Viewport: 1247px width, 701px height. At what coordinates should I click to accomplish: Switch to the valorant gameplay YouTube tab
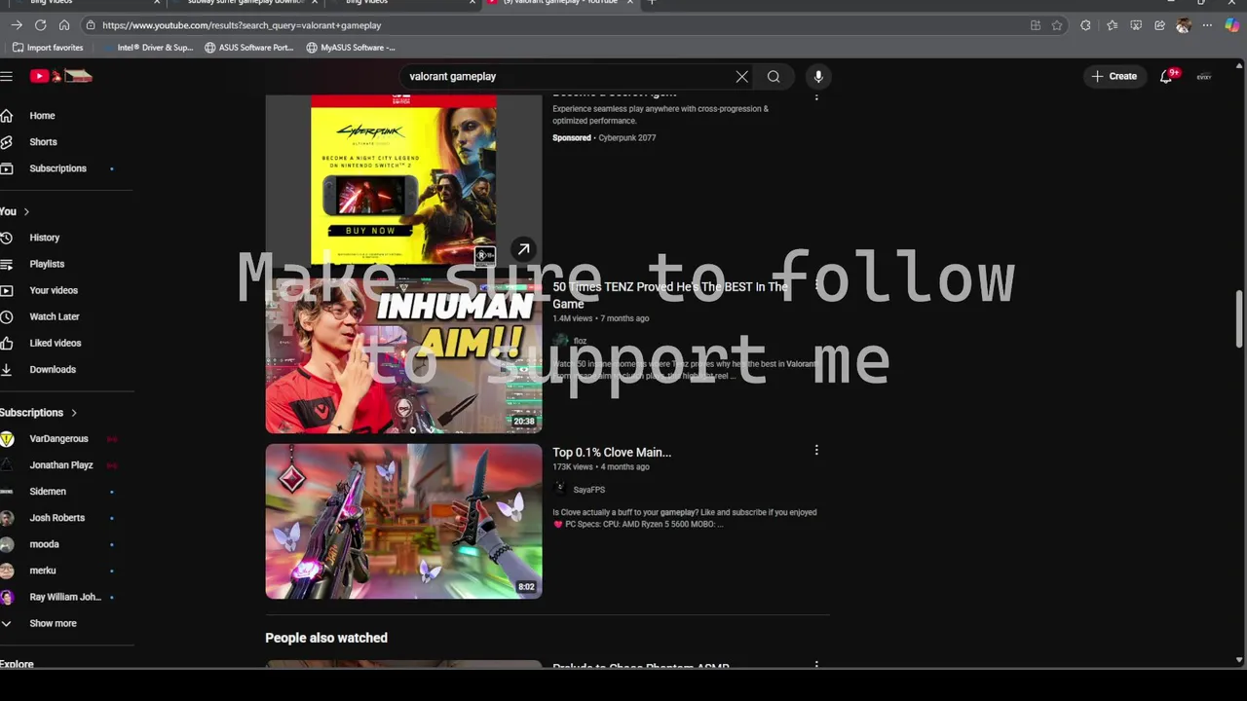click(560, 2)
